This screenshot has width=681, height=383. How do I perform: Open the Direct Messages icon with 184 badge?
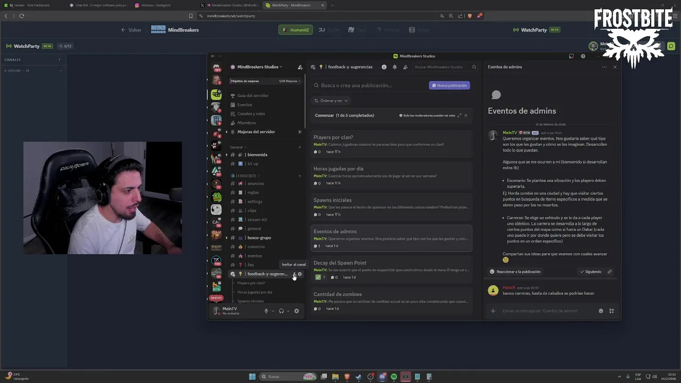click(216, 68)
